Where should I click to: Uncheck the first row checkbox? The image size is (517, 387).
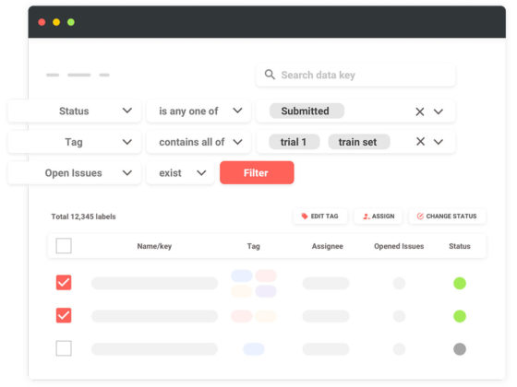coord(64,282)
